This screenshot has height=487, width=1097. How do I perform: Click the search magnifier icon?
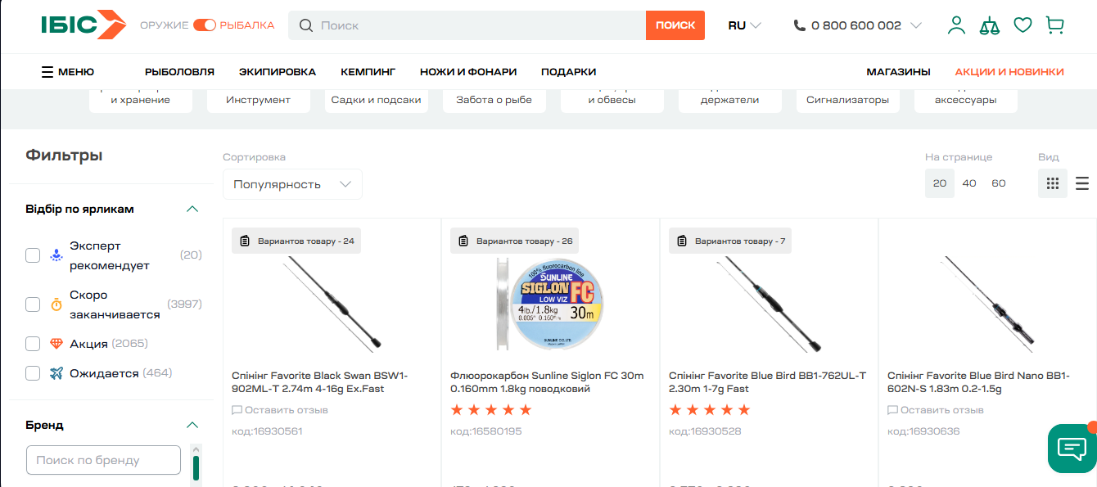pos(306,25)
